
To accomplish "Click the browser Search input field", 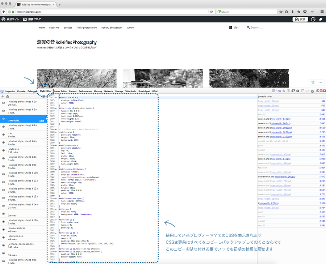I will click(x=246, y=12).
